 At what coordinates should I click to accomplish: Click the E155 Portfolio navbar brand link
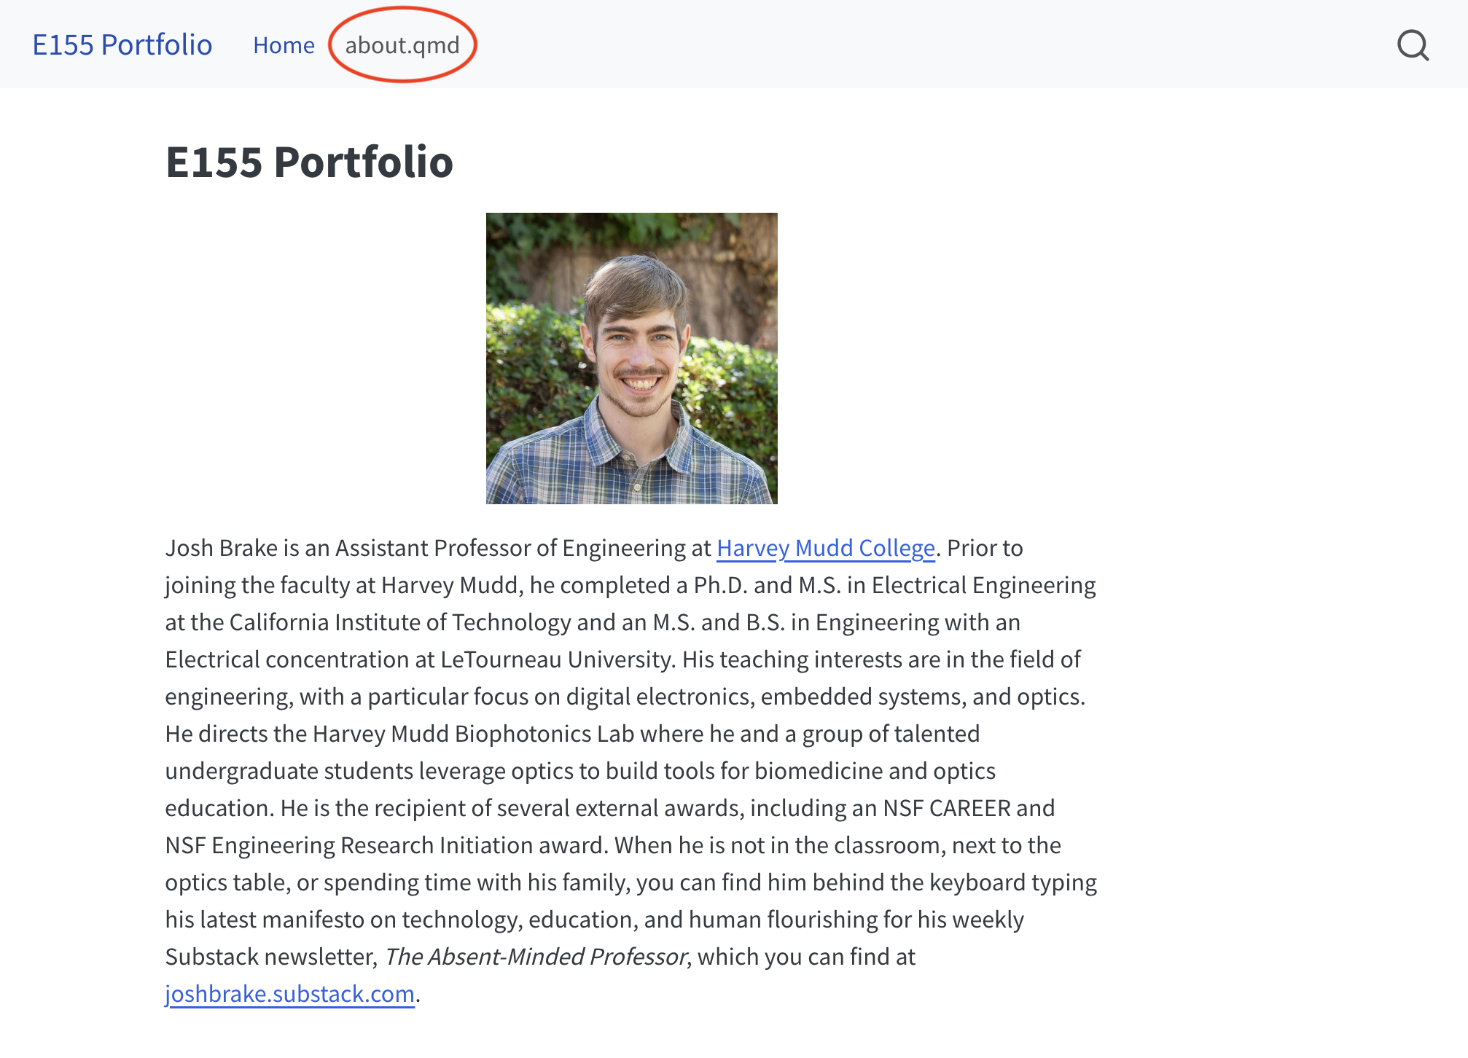(x=122, y=45)
